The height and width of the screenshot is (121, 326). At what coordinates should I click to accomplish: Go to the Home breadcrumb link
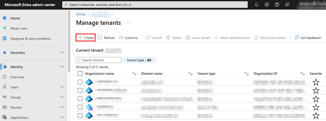click(x=81, y=14)
